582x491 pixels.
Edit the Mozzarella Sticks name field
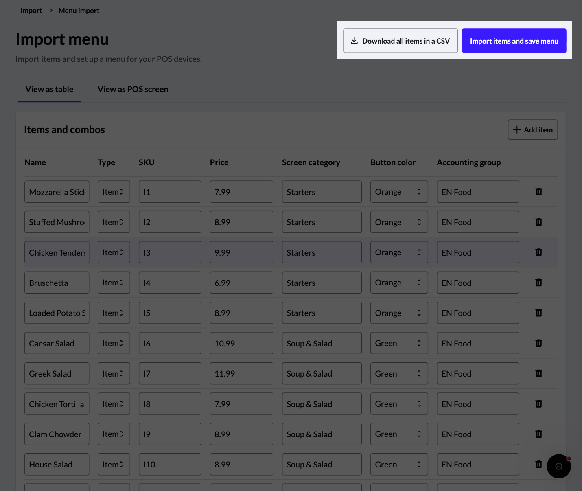tap(57, 192)
